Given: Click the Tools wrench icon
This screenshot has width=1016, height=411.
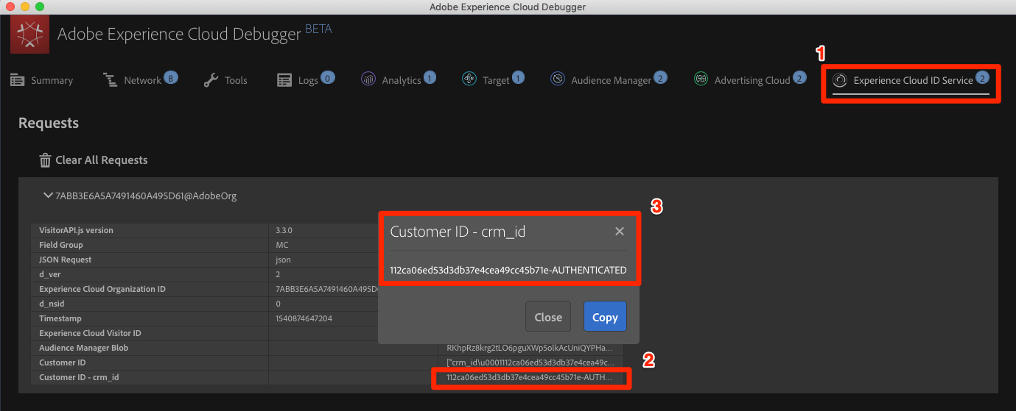Looking at the screenshot, I should pyautogui.click(x=211, y=80).
